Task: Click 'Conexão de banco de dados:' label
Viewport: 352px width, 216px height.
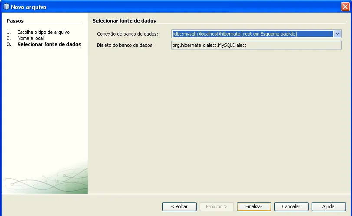Action: 127,34
